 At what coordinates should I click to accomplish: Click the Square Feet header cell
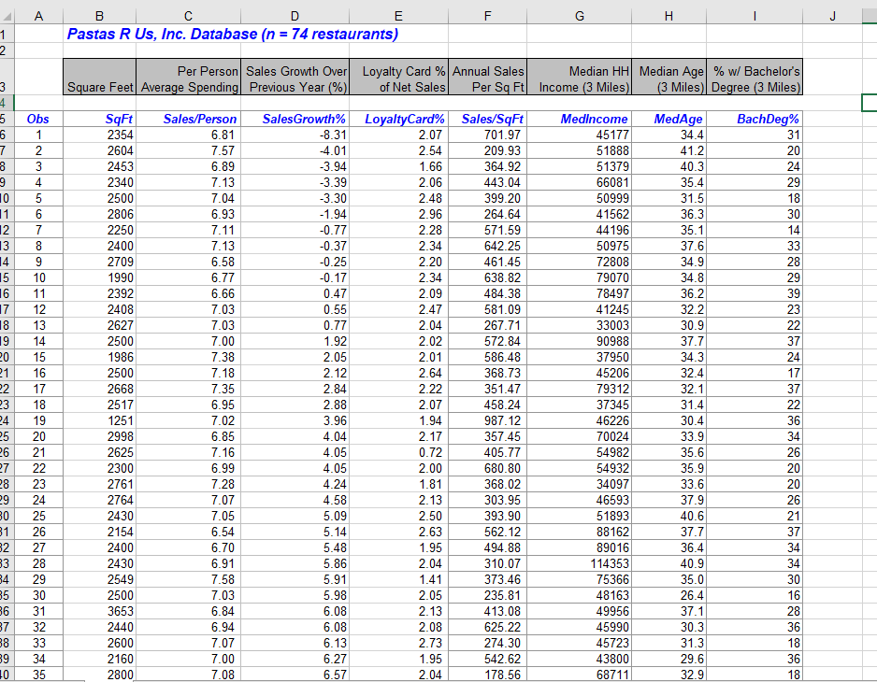click(x=99, y=77)
